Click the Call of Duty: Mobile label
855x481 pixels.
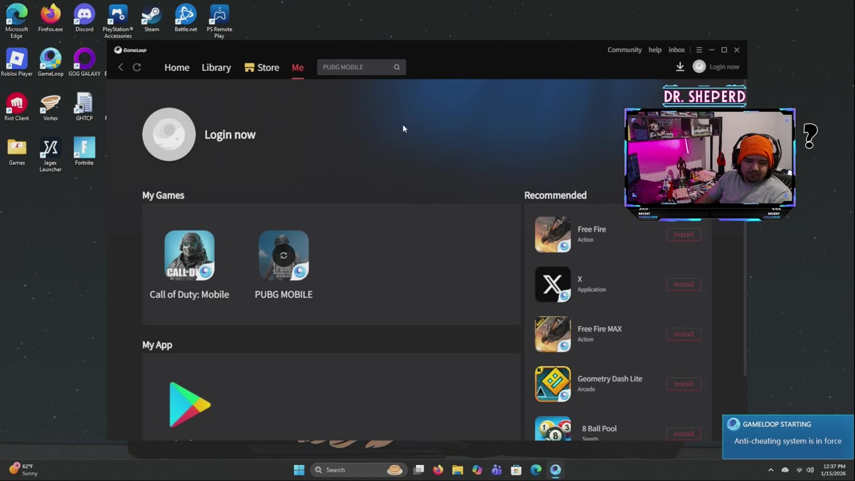[x=190, y=295]
